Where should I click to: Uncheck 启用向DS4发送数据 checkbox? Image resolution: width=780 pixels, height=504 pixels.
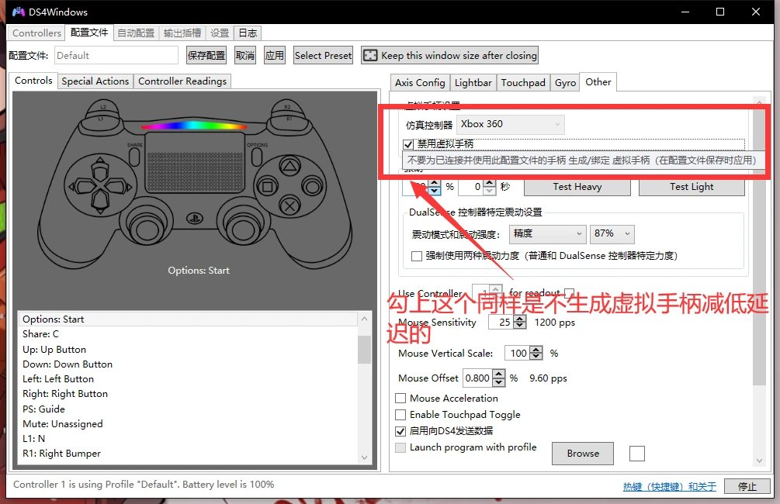pos(400,431)
